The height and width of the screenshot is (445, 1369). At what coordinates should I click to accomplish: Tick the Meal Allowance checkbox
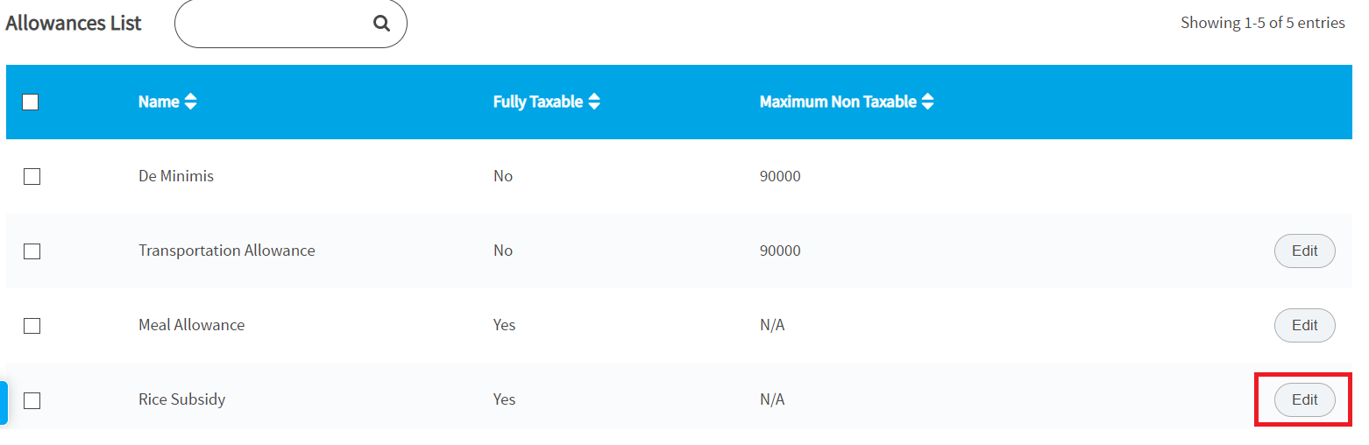(x=32, y=326)
